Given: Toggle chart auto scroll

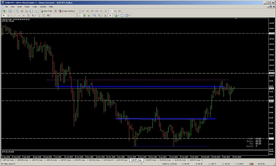Looking at the screenshot, I should point(106,15).
